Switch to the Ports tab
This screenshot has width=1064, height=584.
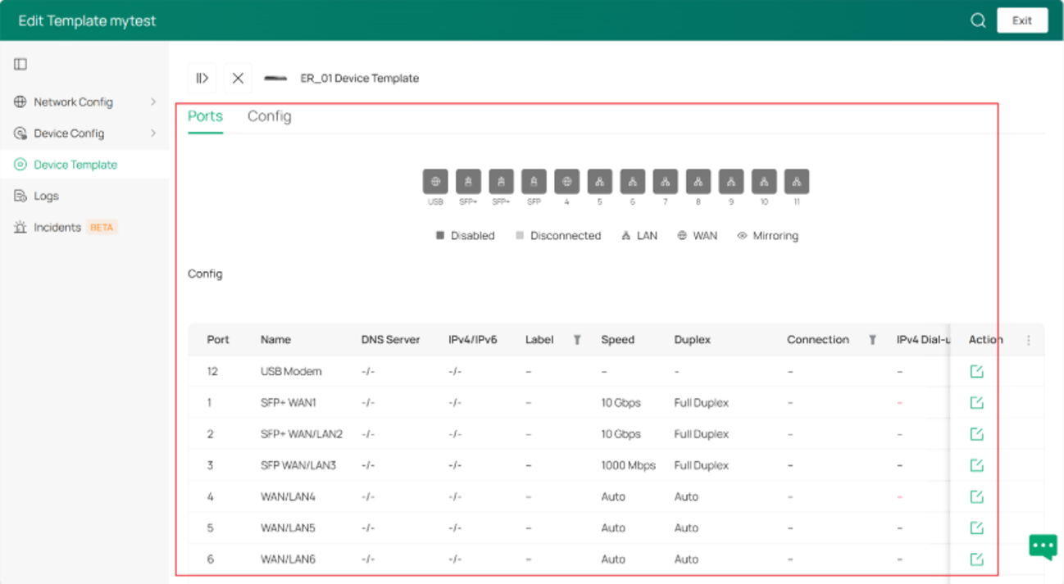point(205,116)
